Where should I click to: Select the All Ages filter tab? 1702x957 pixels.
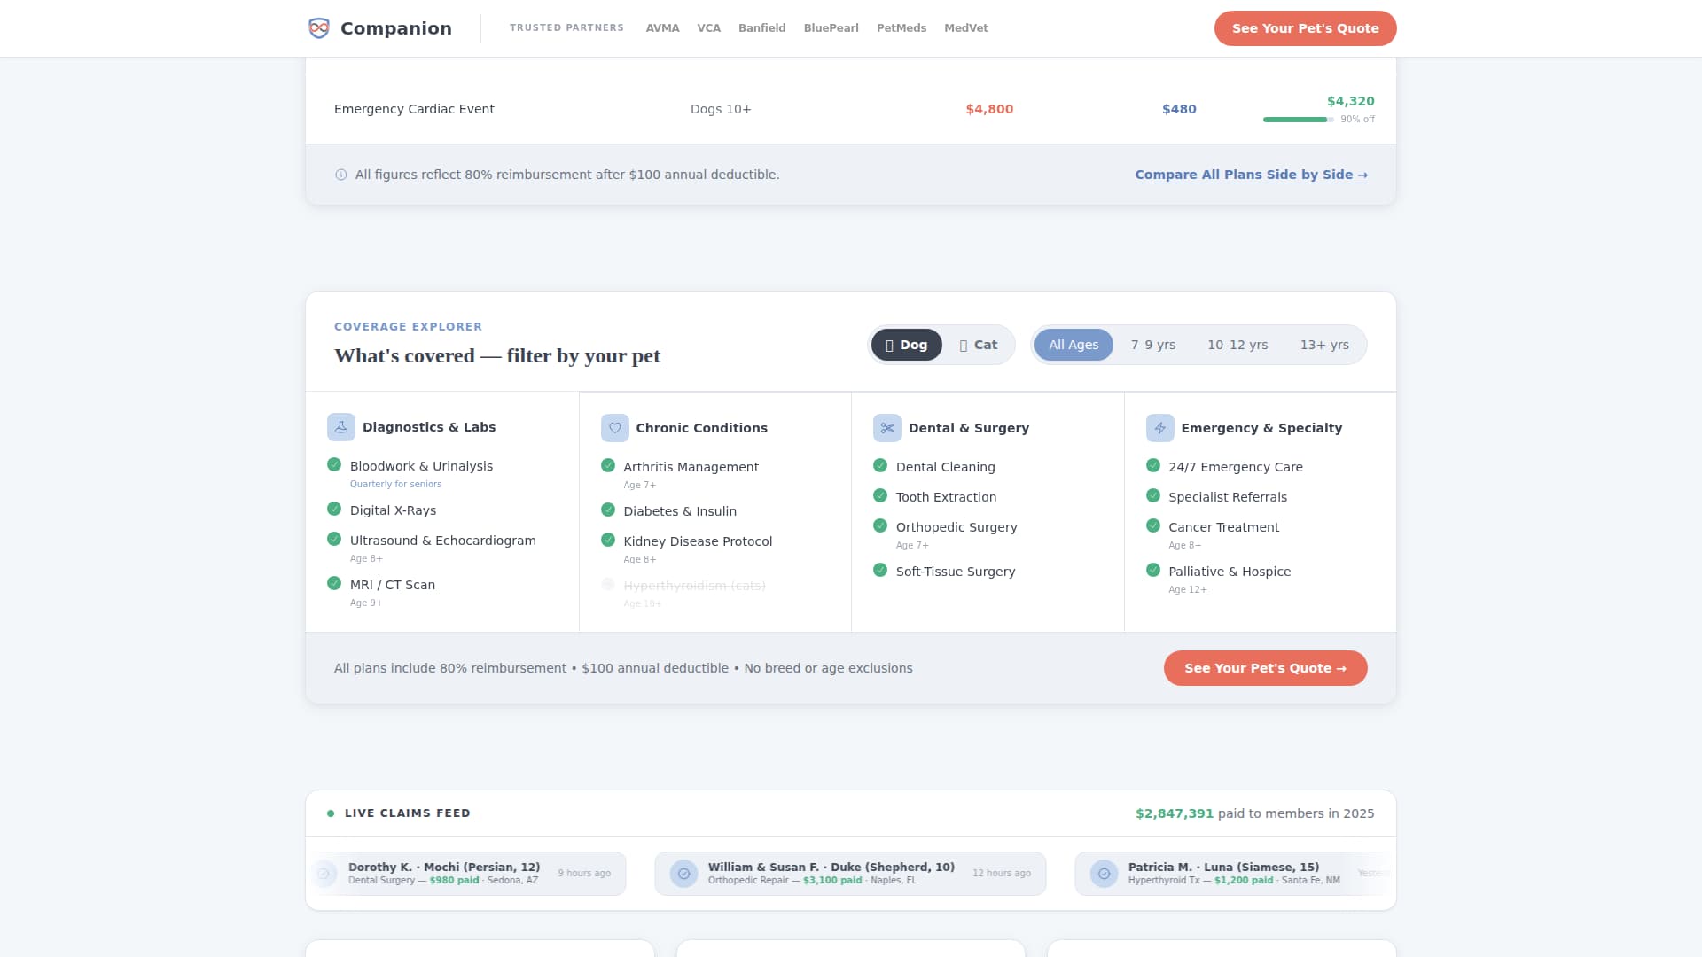(1074, 345)
